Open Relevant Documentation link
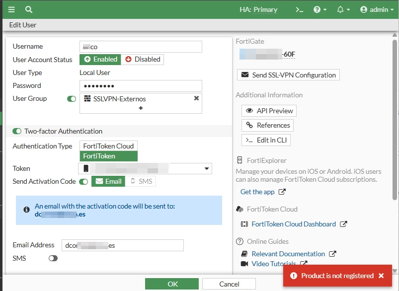This screenshot has width=399, height=291. [x=288, y=254]
